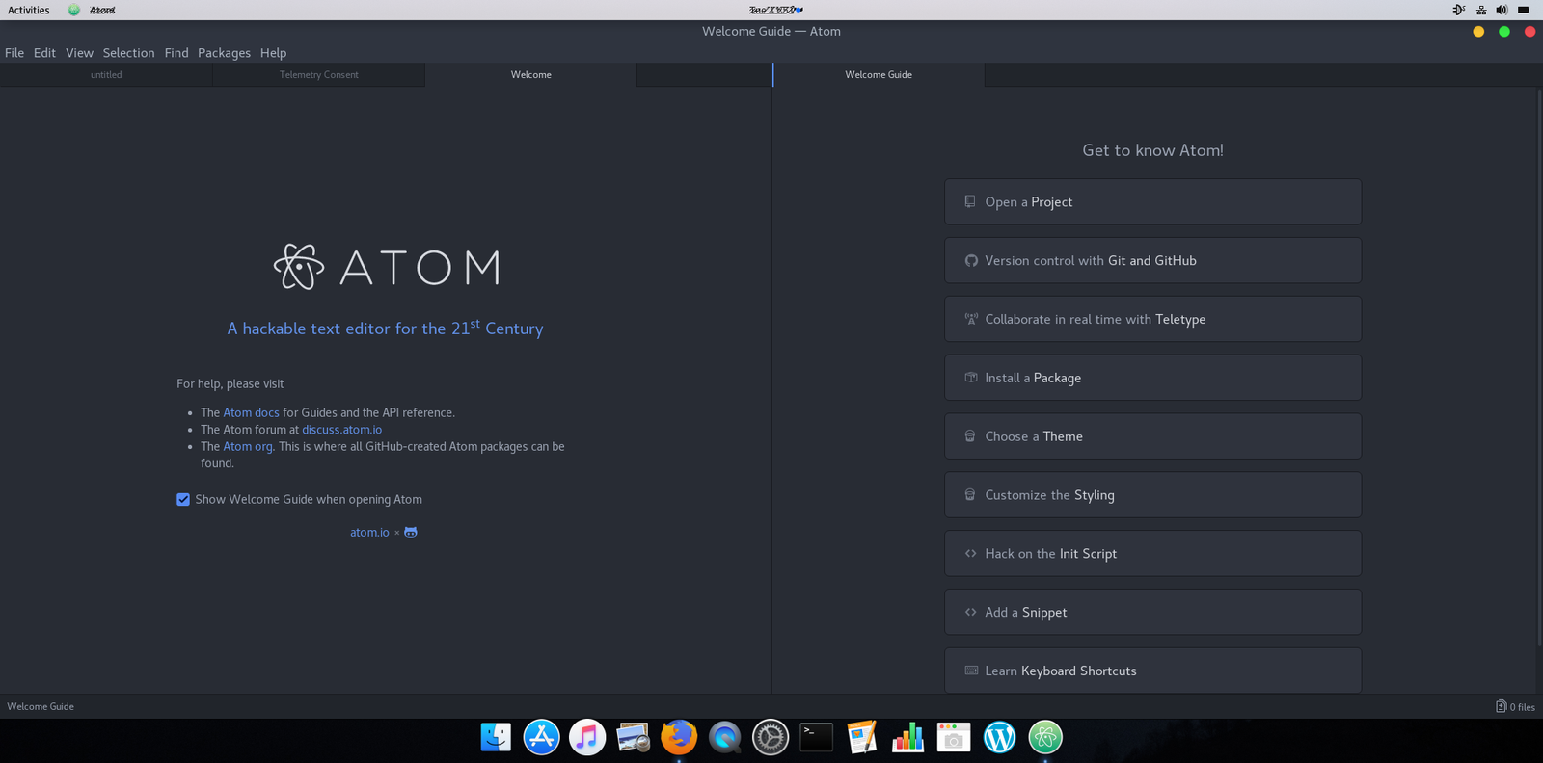Click the Atom logo in Welcome pane

point(387,267)
